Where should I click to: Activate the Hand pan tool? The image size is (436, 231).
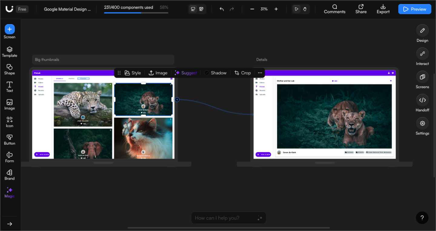coord(305,9)
